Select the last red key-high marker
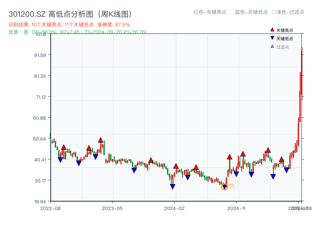Screen dimensions: 335x251 (281, 159)
